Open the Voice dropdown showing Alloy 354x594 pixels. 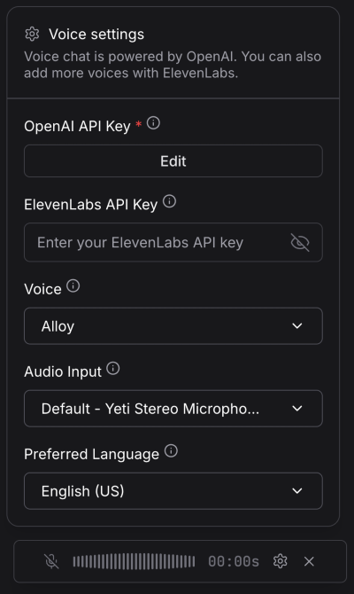173,325
